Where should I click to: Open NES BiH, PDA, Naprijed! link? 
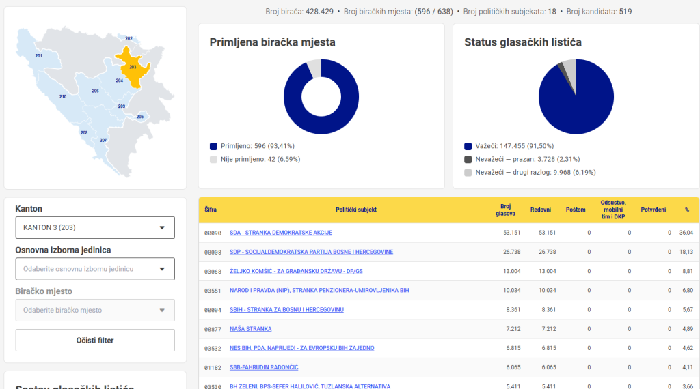tap(301, 348)
